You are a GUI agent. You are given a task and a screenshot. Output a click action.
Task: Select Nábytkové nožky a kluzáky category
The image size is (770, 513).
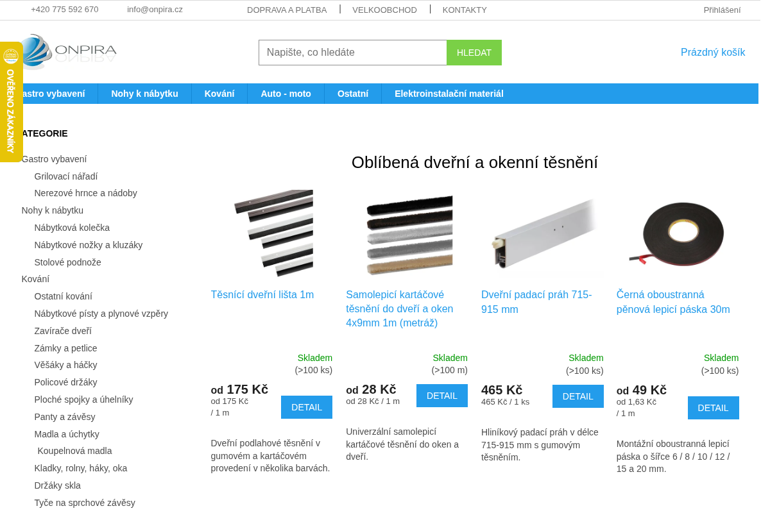89,245
